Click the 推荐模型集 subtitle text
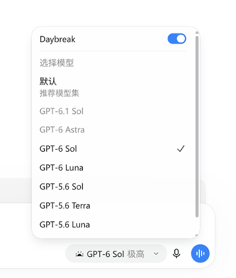This screenshot has height=278, width=236. coord(60,93)
